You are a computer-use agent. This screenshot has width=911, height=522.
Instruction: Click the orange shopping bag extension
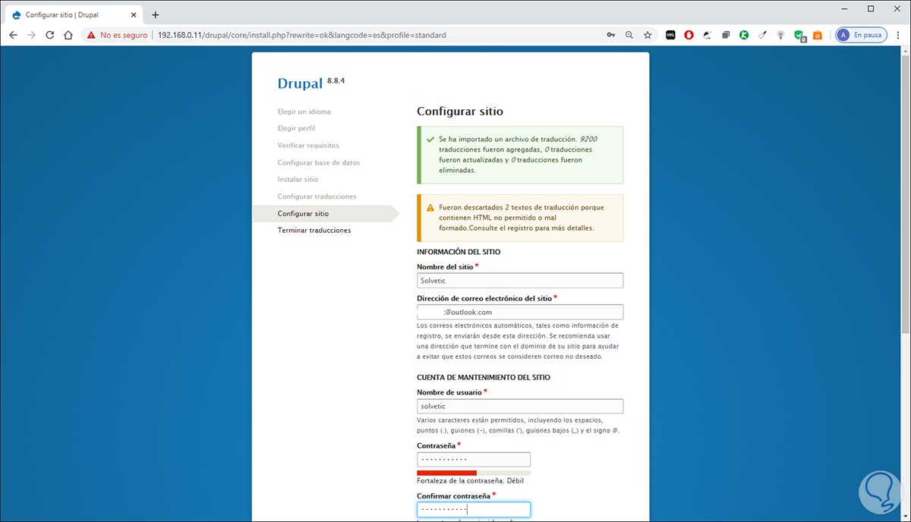818,35
